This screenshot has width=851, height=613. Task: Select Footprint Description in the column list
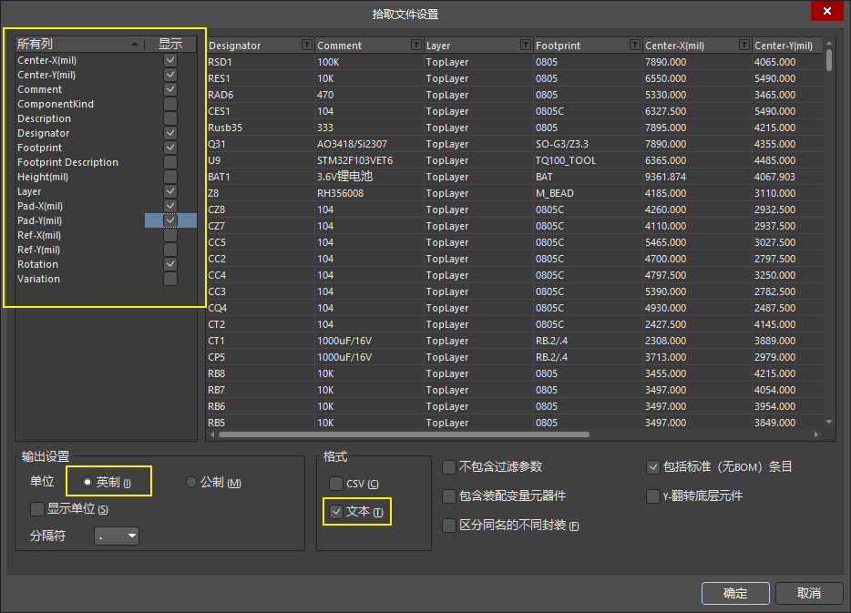click(67, 162)
